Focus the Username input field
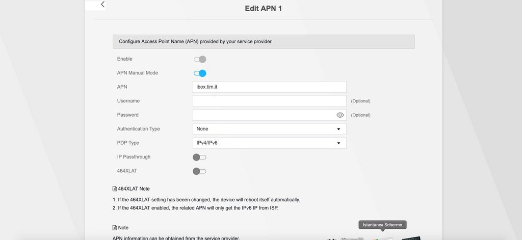This screenshot has height=240, width=522. click(x=269, y=101)
